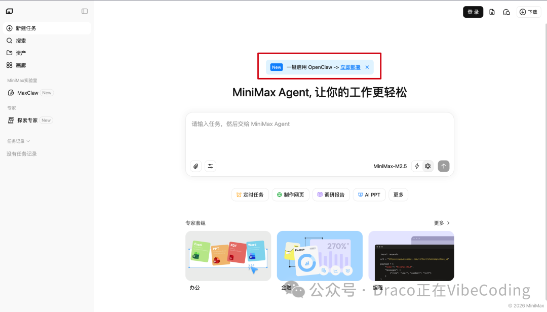Toggle 探索专家 in the sidebar

pyautogui.click(x=30, y=120)
